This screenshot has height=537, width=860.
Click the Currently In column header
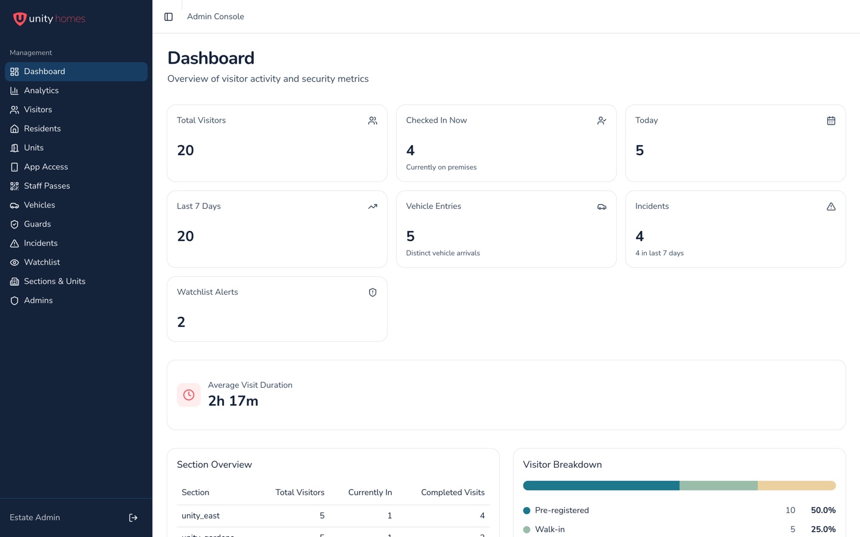[x=370, y=492]
